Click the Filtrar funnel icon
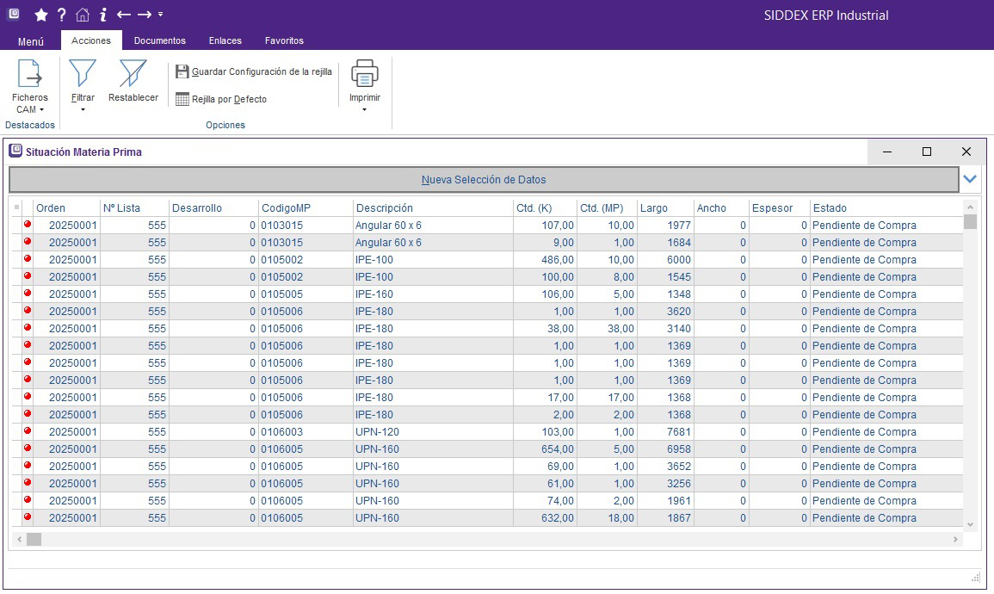 (83, 74)
